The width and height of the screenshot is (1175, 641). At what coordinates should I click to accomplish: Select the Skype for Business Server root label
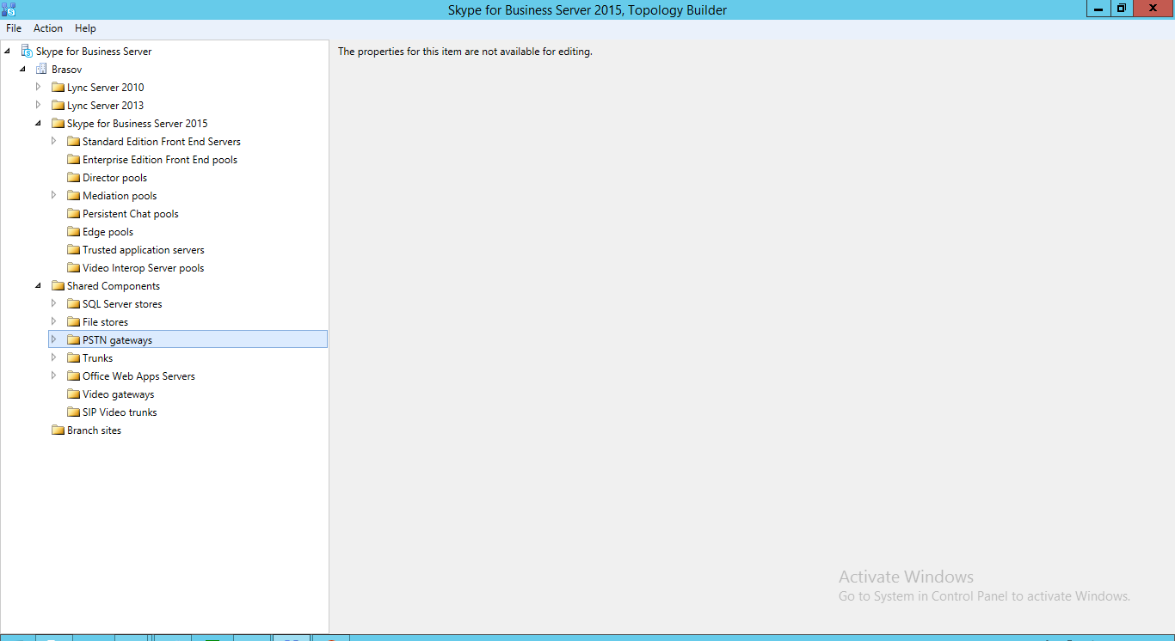click(94, 52)
